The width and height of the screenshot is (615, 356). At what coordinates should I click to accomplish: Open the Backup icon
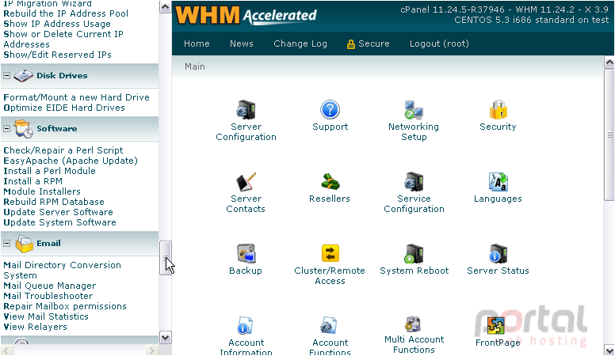[246, 254]
